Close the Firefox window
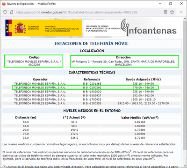The image size is (187, 168). point(181,4)
